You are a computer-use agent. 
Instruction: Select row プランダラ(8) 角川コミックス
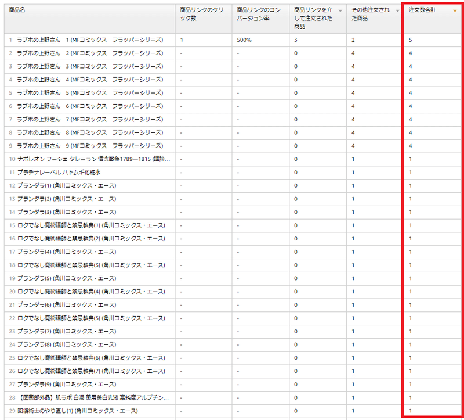[233, 344]
